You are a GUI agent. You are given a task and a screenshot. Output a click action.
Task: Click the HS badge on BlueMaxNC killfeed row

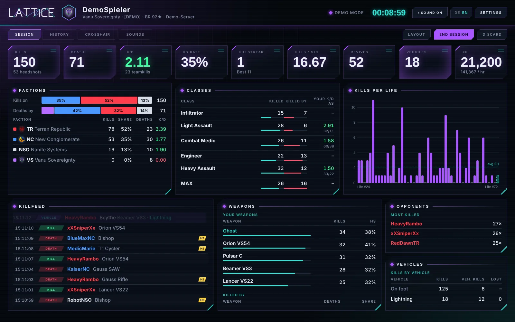click(x=202, y=238)
